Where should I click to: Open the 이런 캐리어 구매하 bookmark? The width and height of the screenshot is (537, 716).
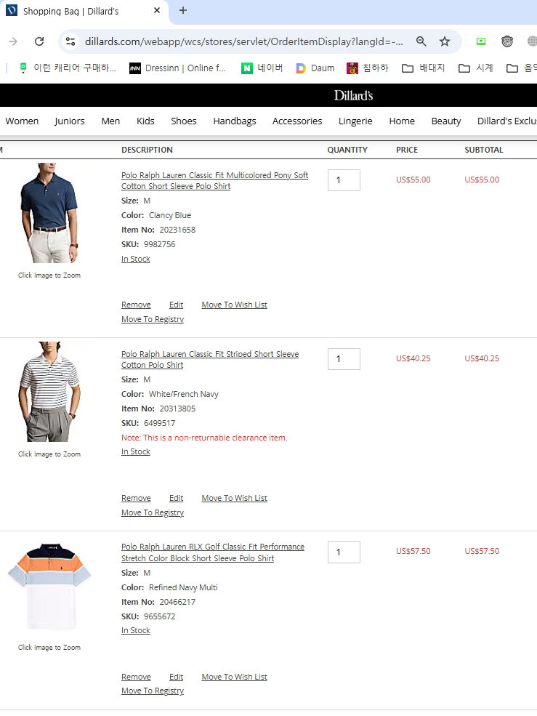click(67, 68)
